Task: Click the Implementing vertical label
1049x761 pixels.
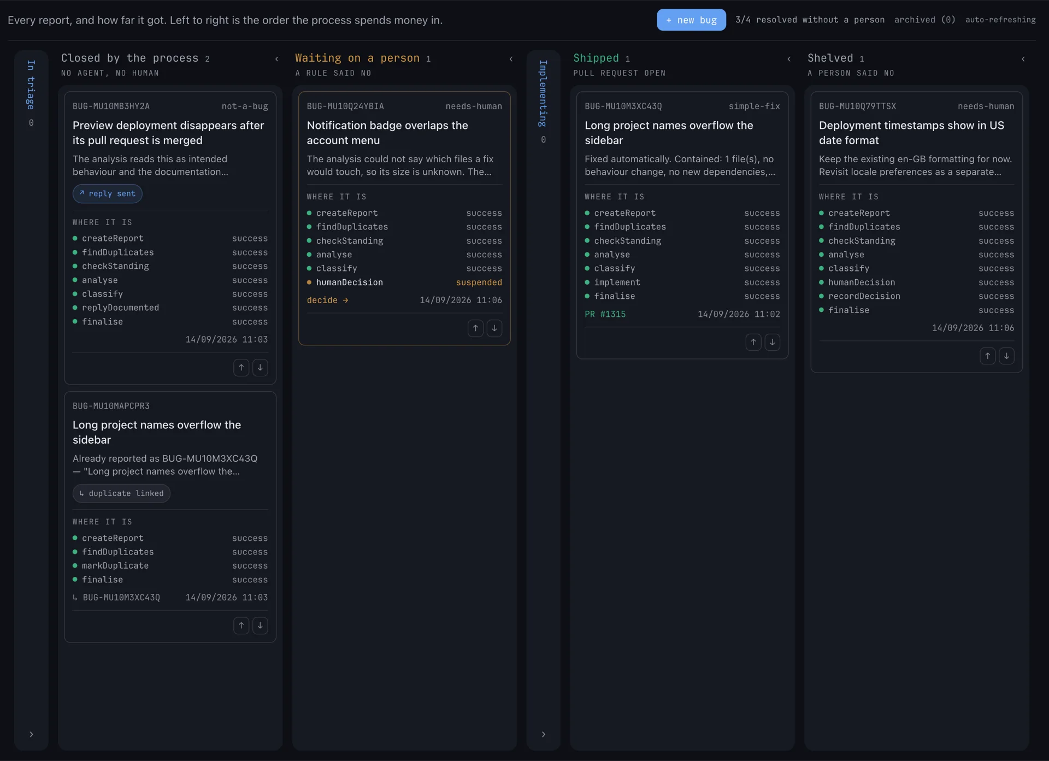Action: pos(543,93)
